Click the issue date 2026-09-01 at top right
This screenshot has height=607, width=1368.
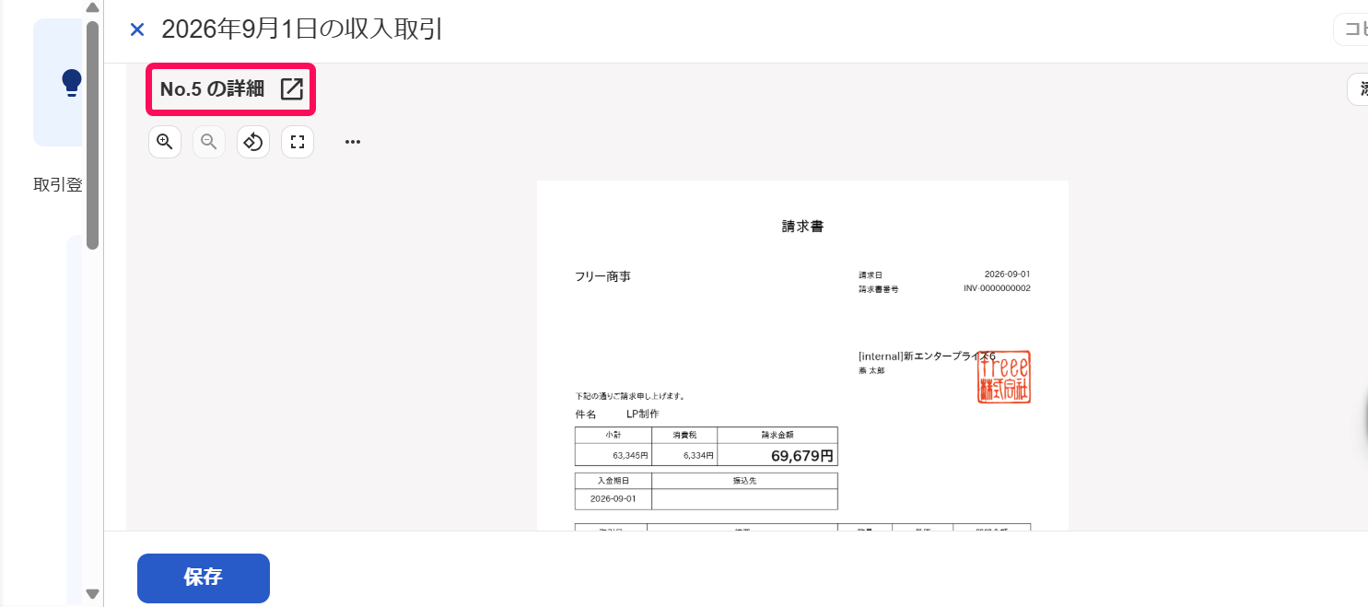point(1007,274)
